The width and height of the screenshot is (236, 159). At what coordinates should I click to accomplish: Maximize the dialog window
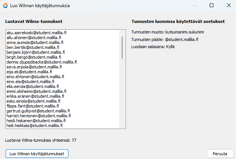click(211, 6)
